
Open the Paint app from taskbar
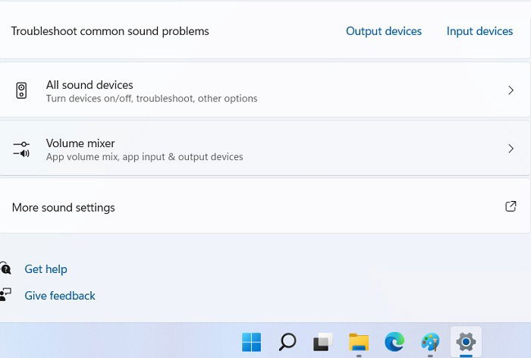coord(430,342)
